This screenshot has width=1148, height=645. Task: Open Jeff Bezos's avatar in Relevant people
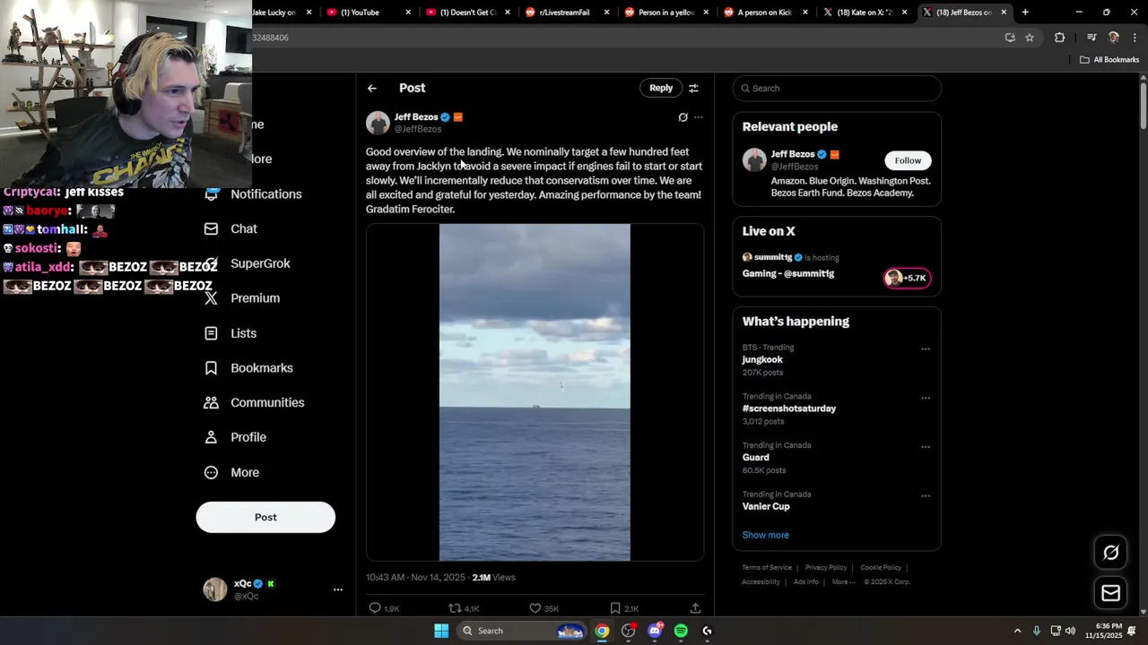(754, 160)
